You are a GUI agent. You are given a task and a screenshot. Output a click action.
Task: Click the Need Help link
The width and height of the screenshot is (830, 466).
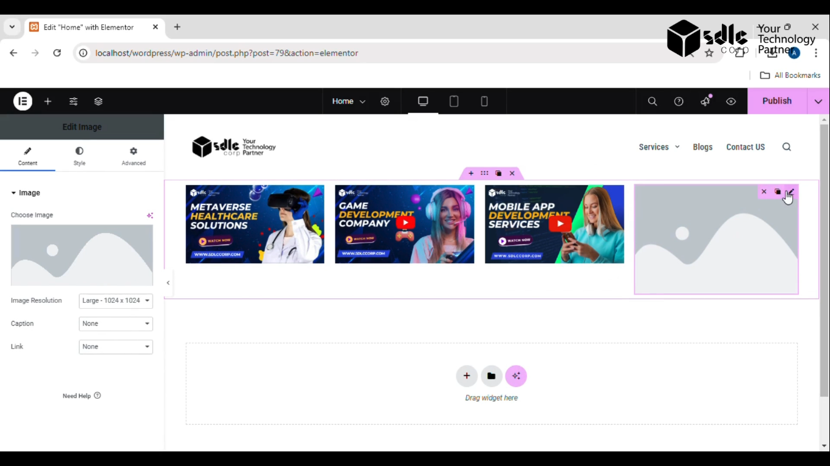pyautogui.click(x=81, y=396)
